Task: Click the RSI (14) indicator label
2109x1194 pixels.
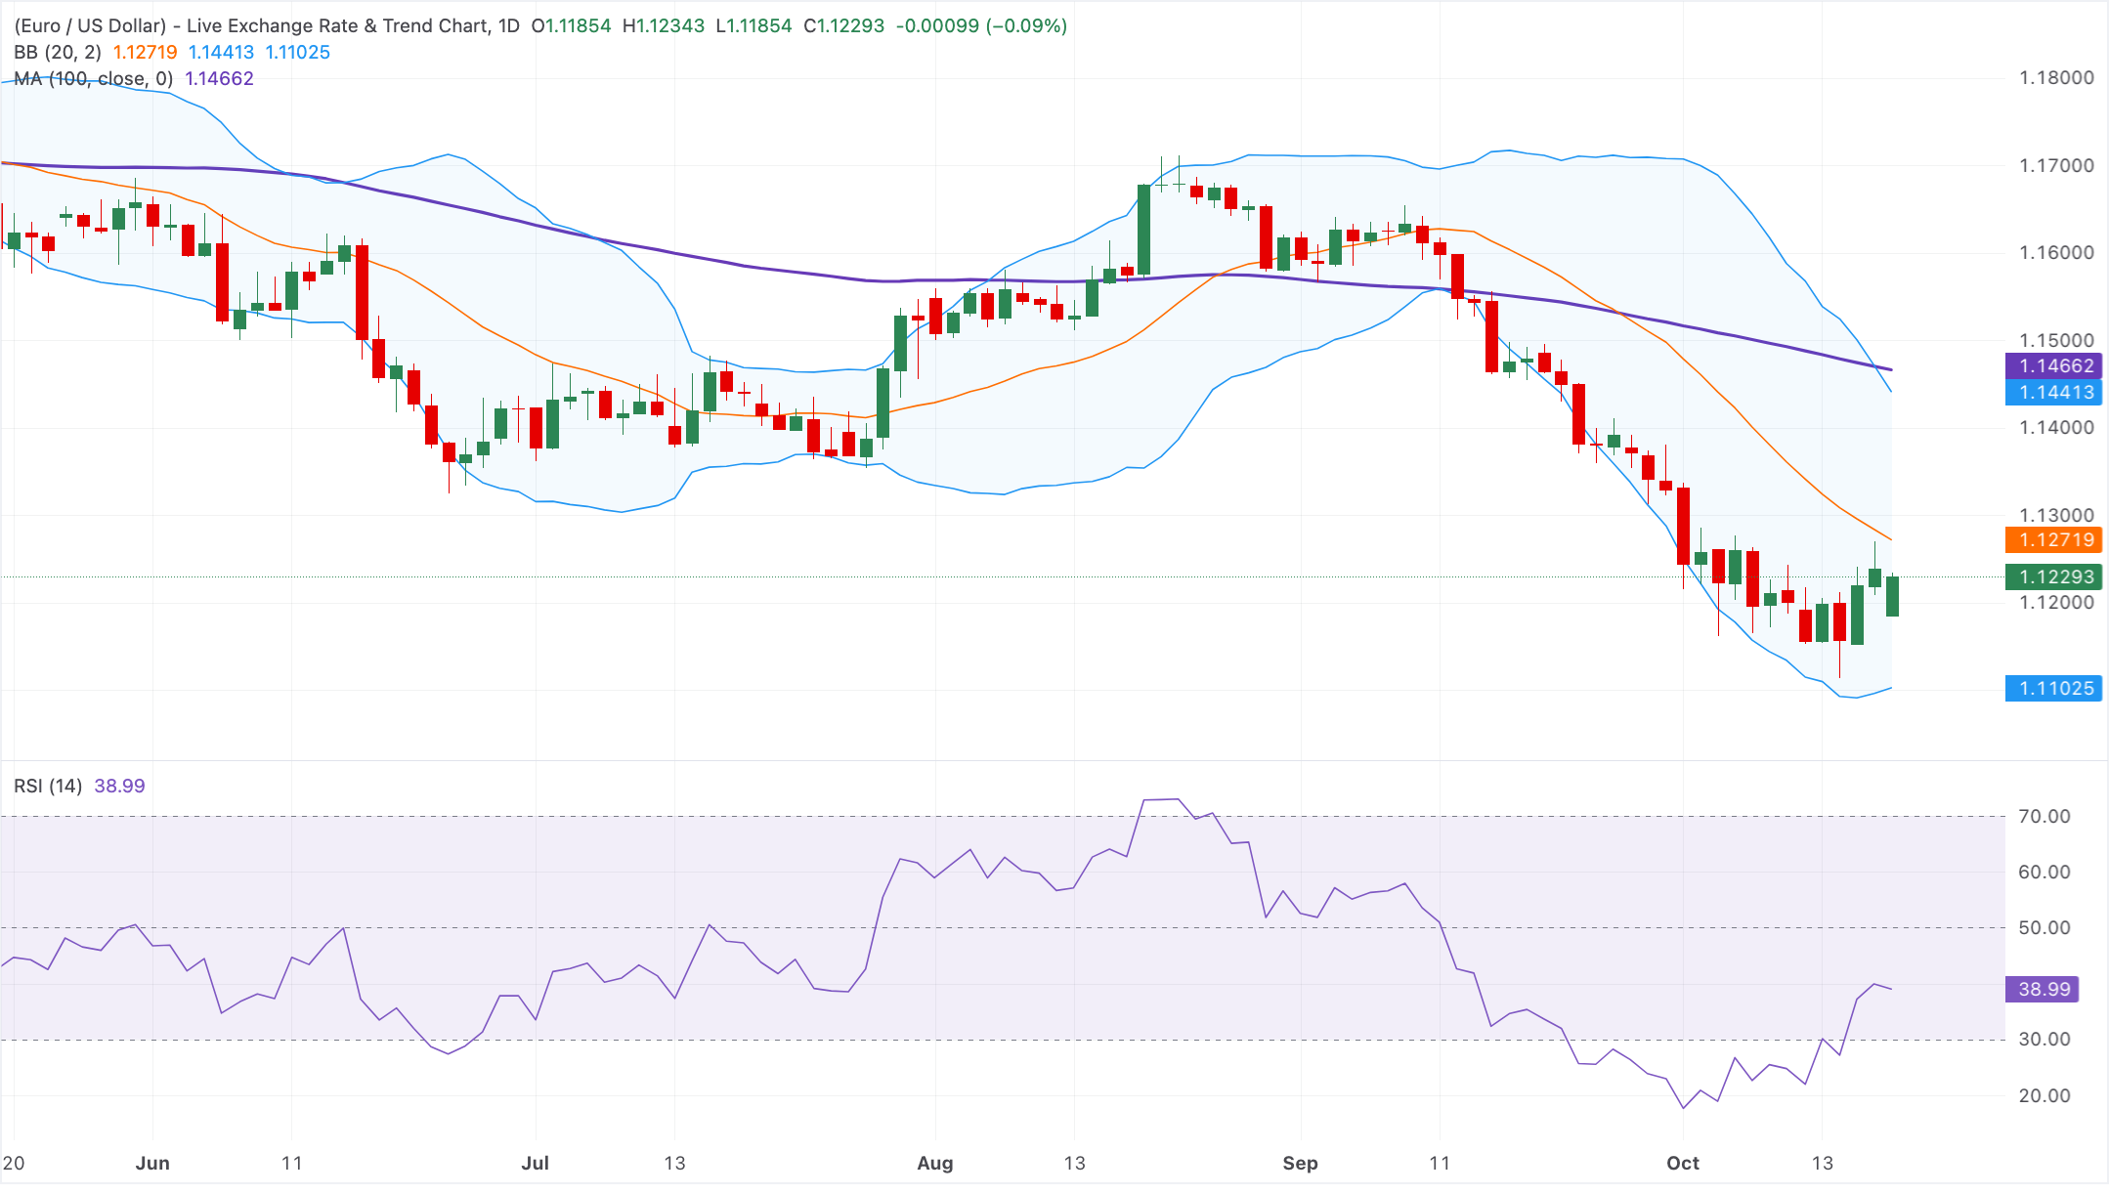Action: coord(48,786)
